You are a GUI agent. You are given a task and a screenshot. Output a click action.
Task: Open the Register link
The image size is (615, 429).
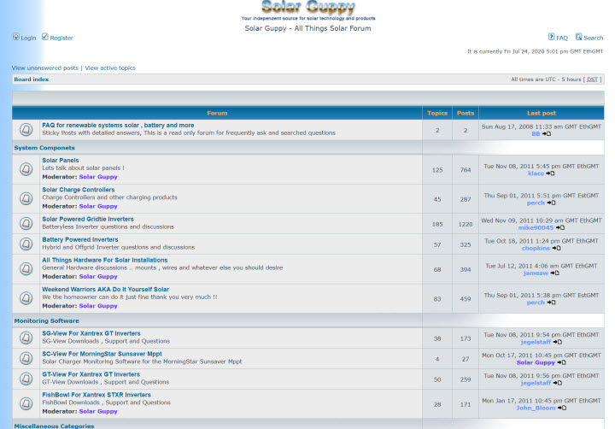61,38
